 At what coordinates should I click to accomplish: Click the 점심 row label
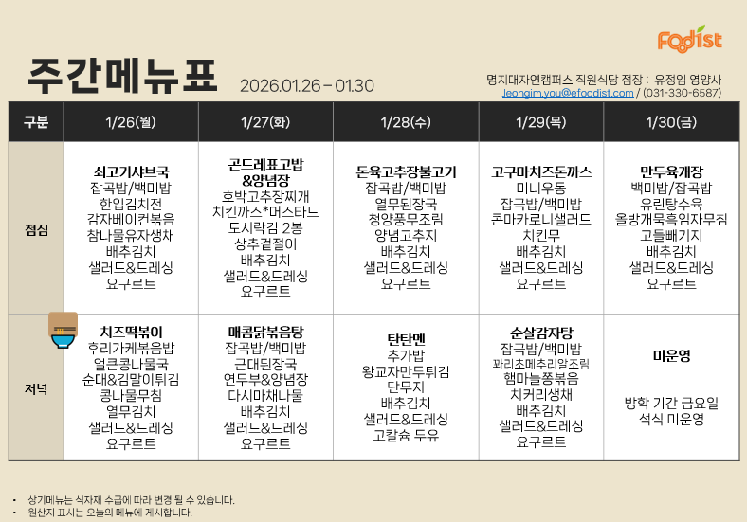36,229
